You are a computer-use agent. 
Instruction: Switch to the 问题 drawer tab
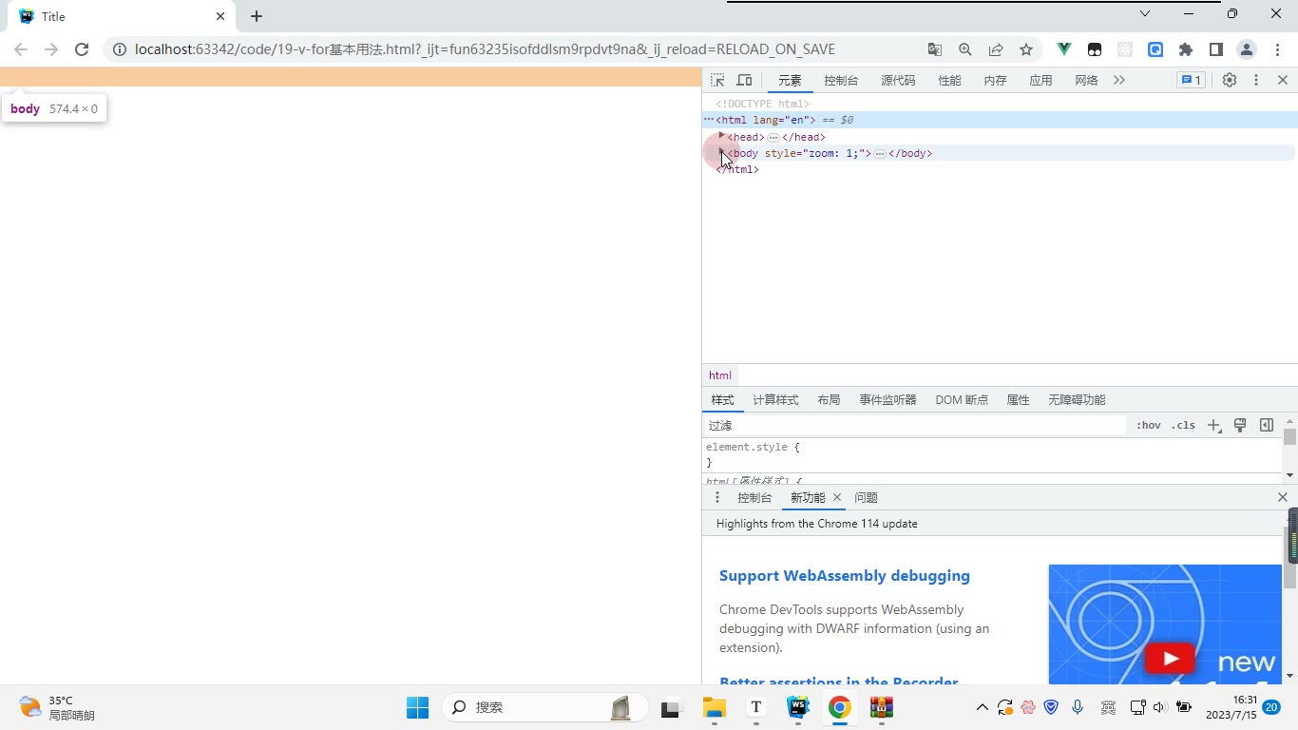coord(866,498)
